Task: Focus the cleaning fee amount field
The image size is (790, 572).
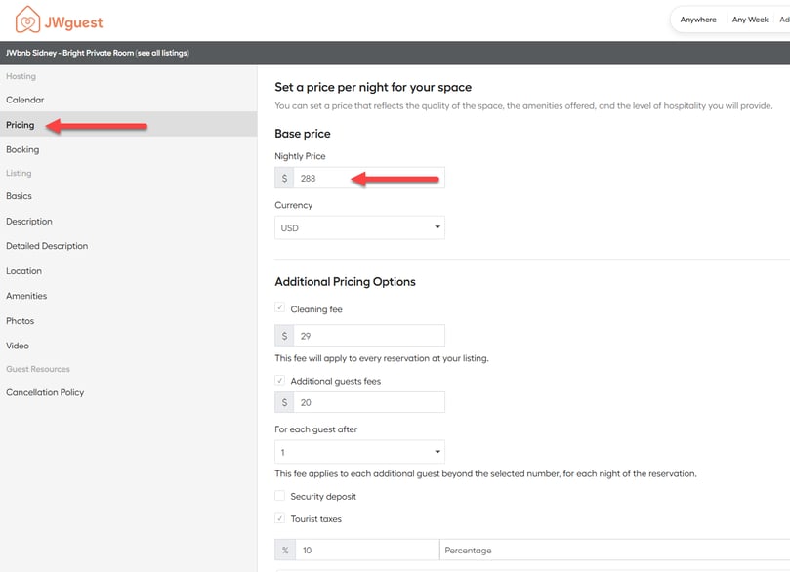Action: pos(369,336)
